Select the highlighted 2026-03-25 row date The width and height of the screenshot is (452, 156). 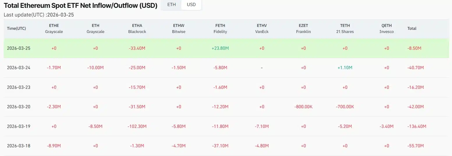click(x=19, y=48)
